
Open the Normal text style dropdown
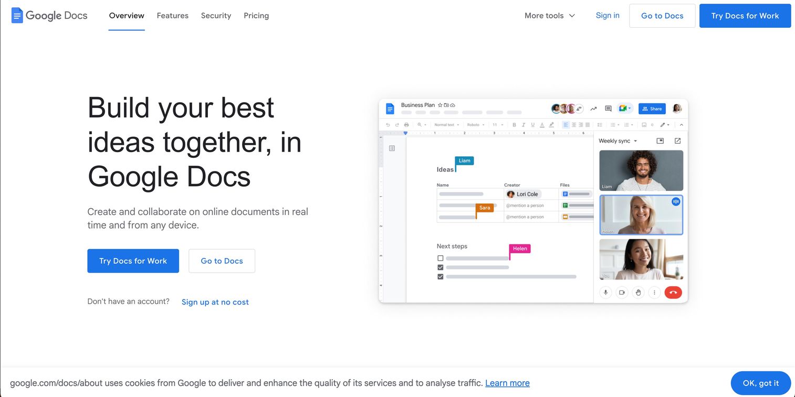click(x=446, y=125)
